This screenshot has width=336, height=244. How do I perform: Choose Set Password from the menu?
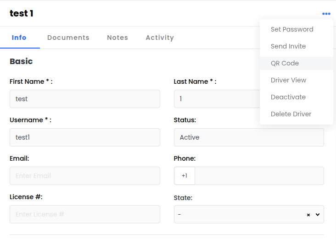coord(292,29)
